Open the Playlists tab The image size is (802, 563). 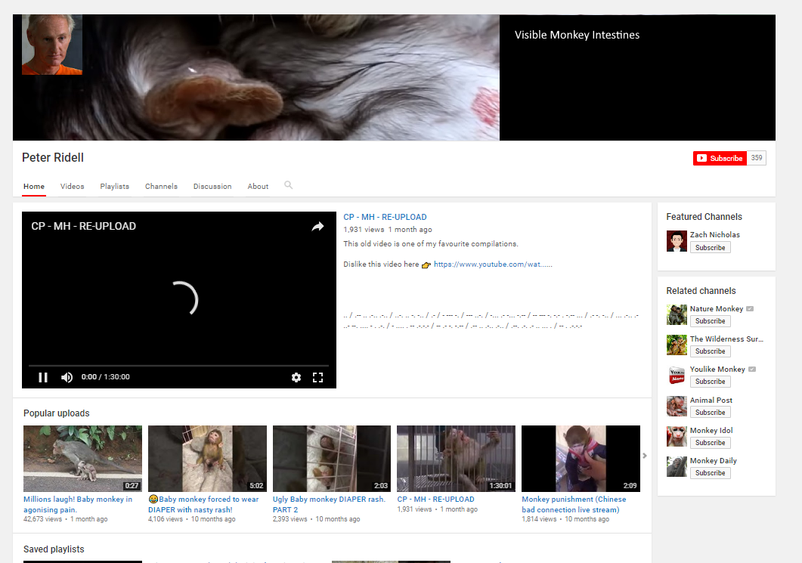pyautogui.click(x=114, y=187)
